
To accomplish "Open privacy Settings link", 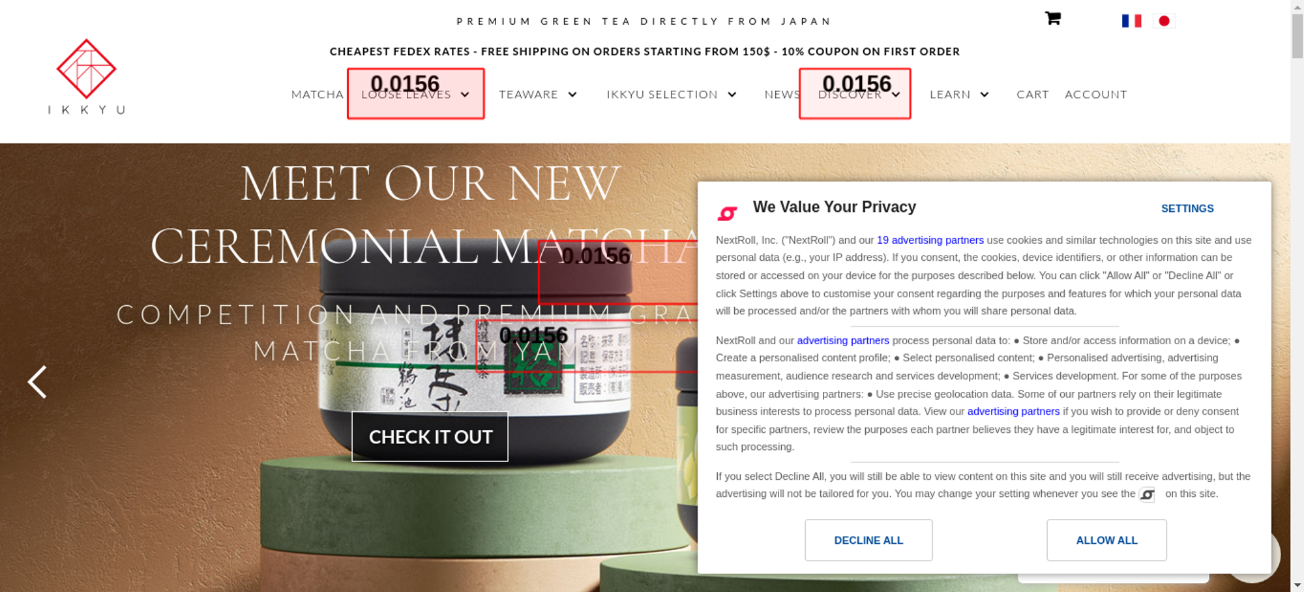I will 1187,209.
